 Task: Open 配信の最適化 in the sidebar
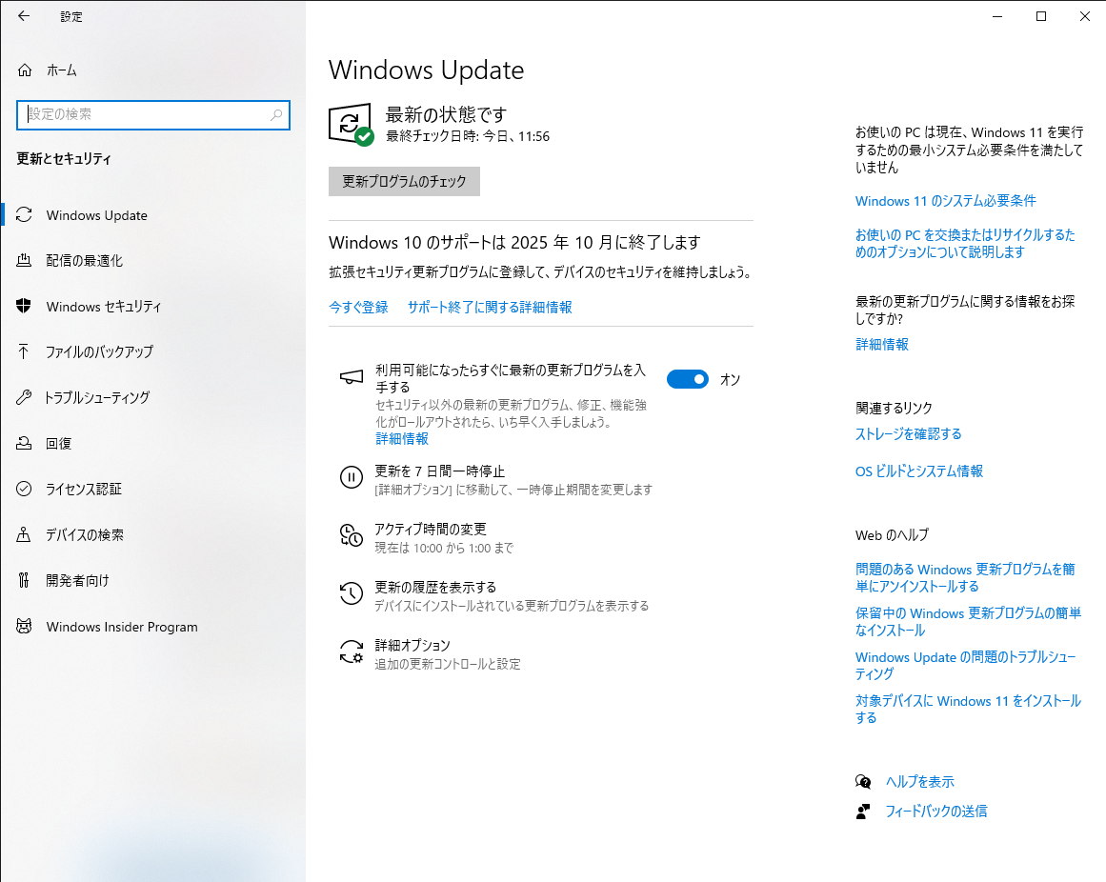(x=84, y=261)
